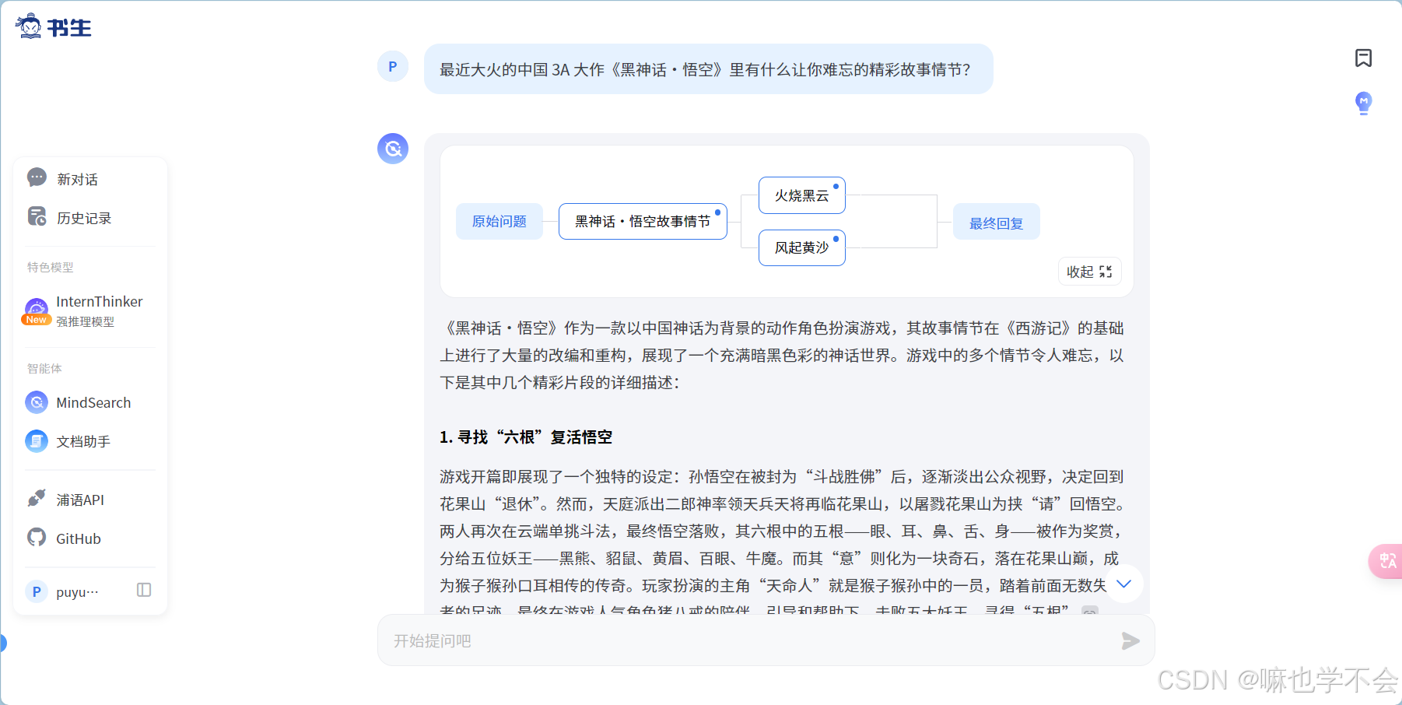Click the user question bubble text

tap(705, 69)
